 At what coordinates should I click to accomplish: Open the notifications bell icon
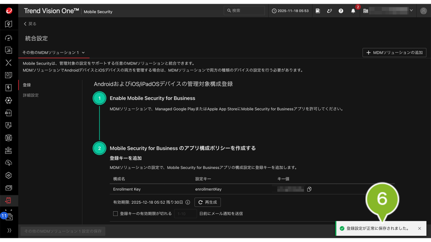[x=353, y=11]
